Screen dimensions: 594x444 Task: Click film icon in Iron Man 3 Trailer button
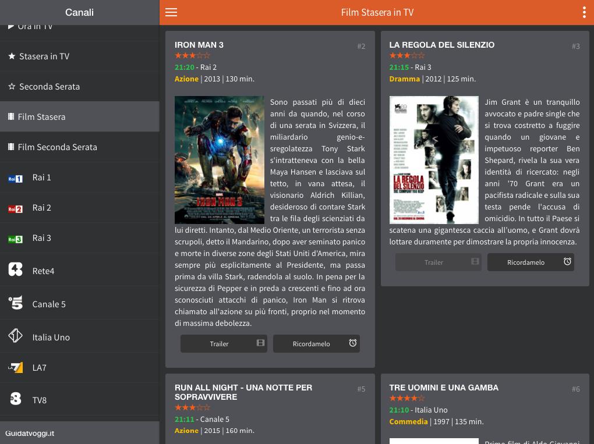click(x=261, y=343)
